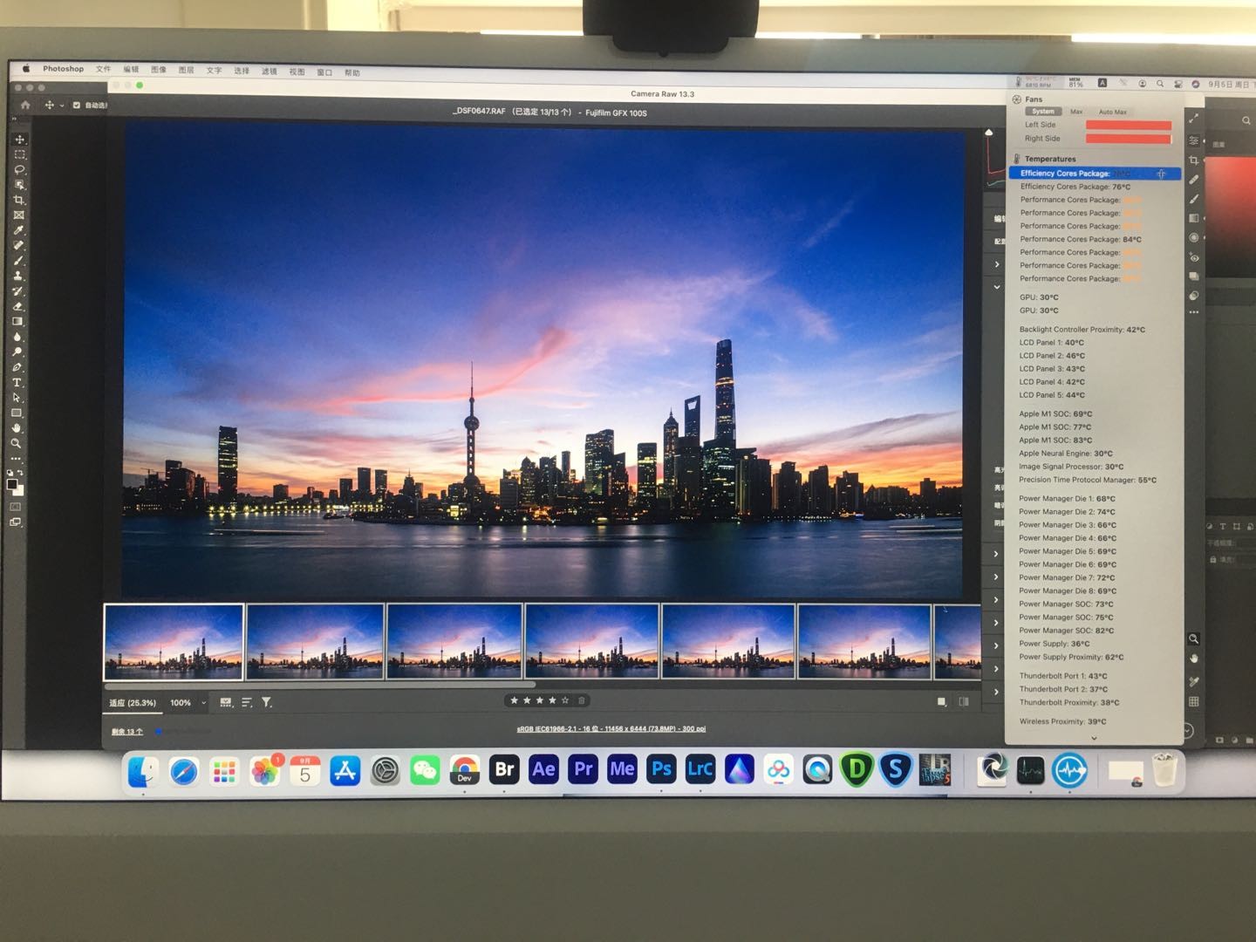Screen dimensions: 1256x942
Task: Click the Camera Raw zoom magnifier icon
Action: click(x=1193, y=639)
